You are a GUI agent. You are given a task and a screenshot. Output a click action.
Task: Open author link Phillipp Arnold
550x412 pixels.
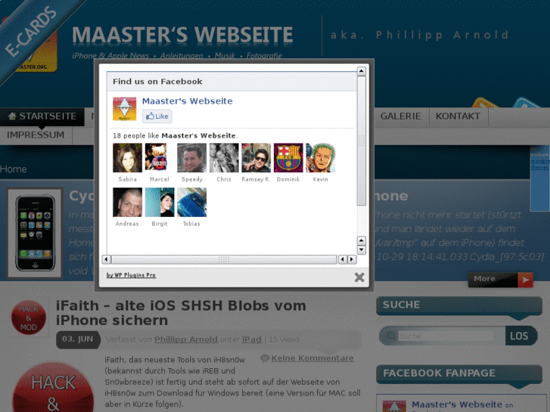click(x=186, y=339)
